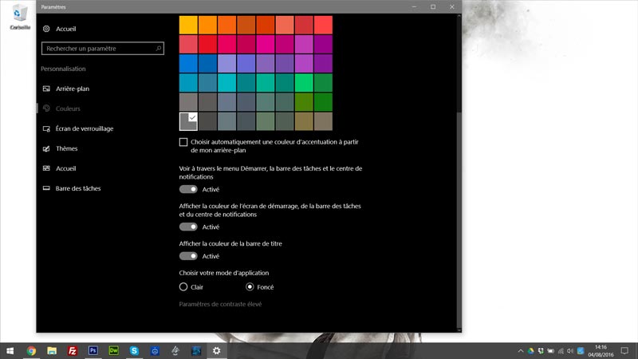The width and height of the screenshot is (638, 359).
Task: Open Écran de verrouillage settings
Action: 78,128
